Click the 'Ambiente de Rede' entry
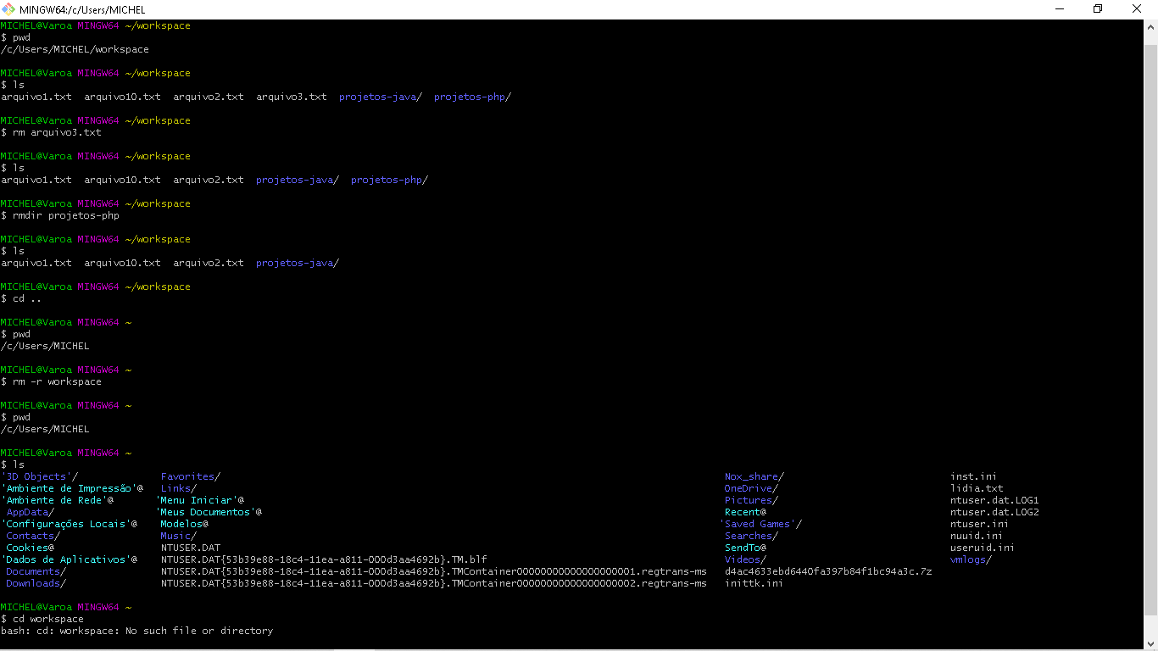 coord(57,500)
